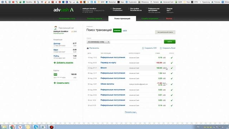Click the advcash logo
229x129 pixels.
63,10
